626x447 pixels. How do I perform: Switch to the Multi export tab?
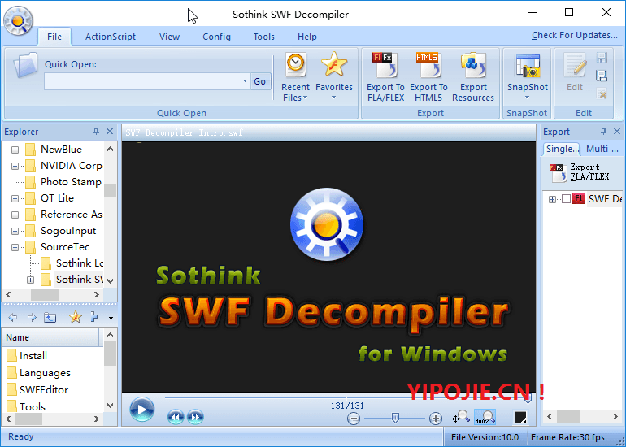click(x=602, y=149)
